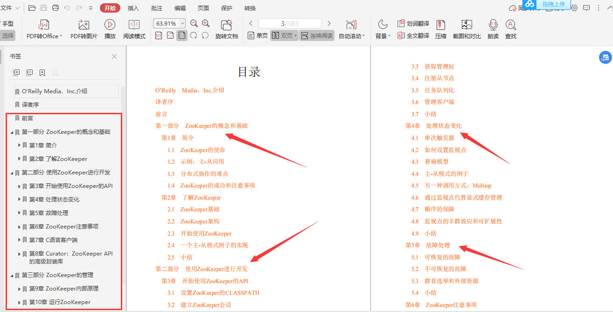Click the blue floating convert button

[x=605, y=57]
